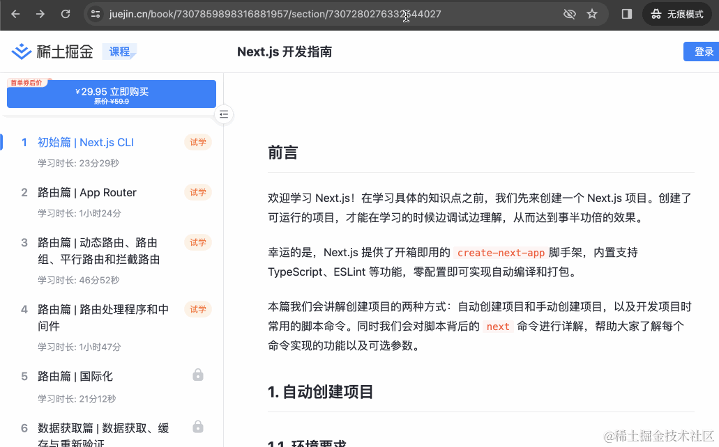Image resolution: width=719 pixels, height=447 pixels.
Task: Open the 课程 tag link
Action: [x=119, y=52]
